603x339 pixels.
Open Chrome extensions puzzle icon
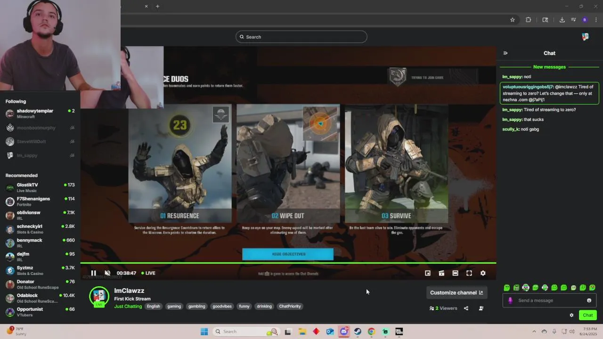click(528, 20)
